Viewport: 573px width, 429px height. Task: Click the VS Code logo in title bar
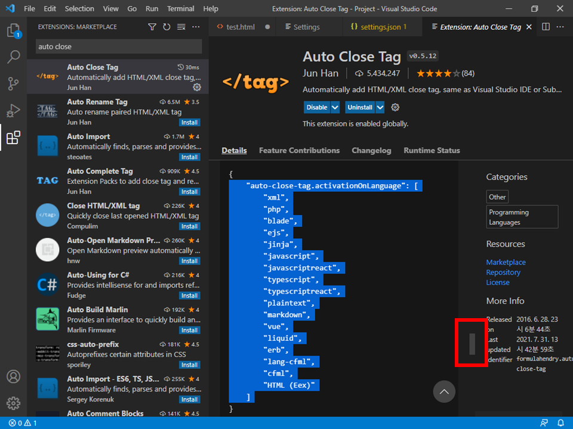pyautogui.click(x=10, y=8)
